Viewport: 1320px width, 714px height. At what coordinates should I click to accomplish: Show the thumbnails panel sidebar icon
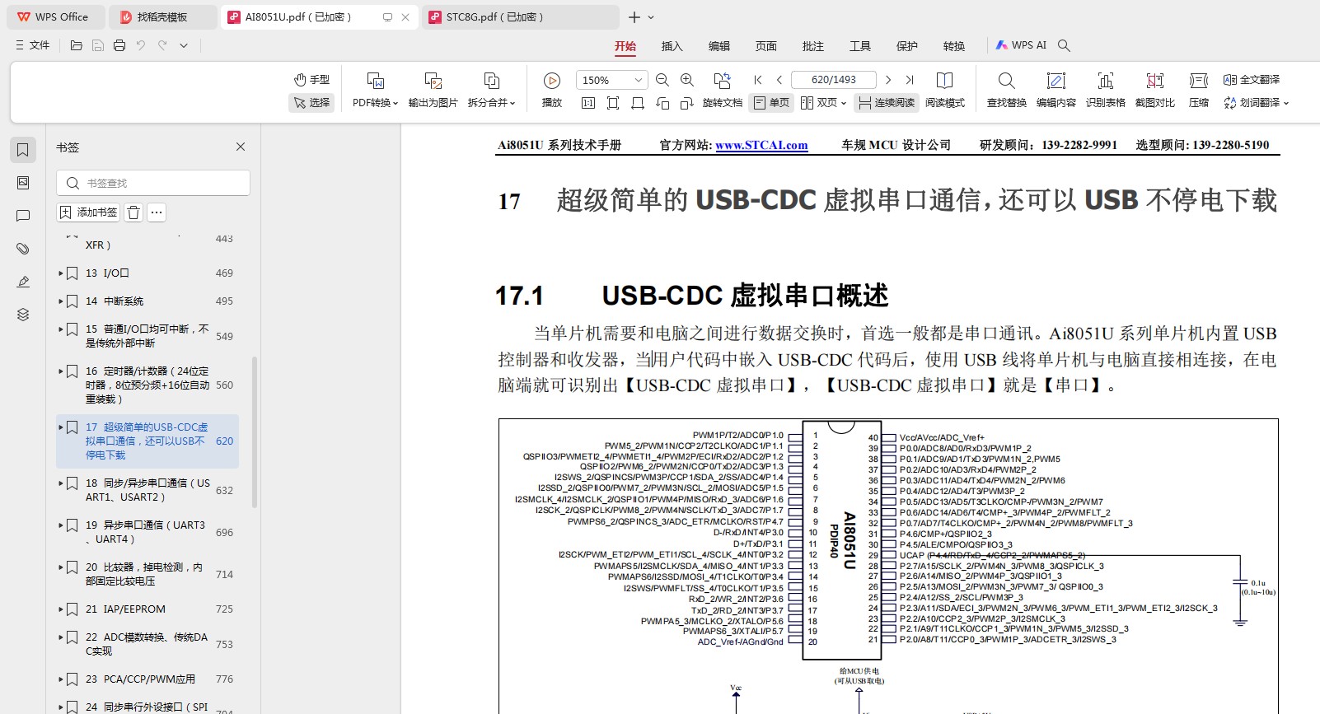pos(23,182)
